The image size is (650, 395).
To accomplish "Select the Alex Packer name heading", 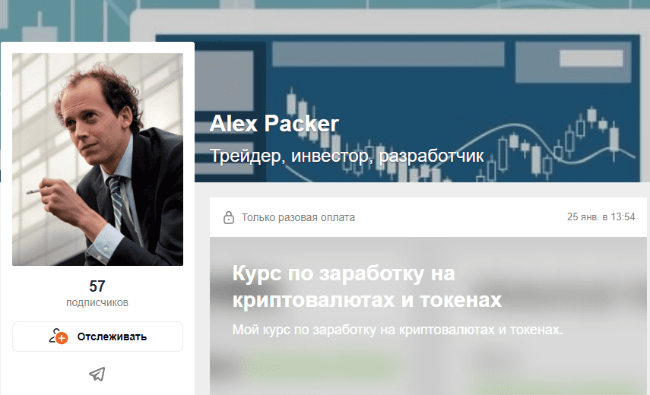I will click(274, 123).
